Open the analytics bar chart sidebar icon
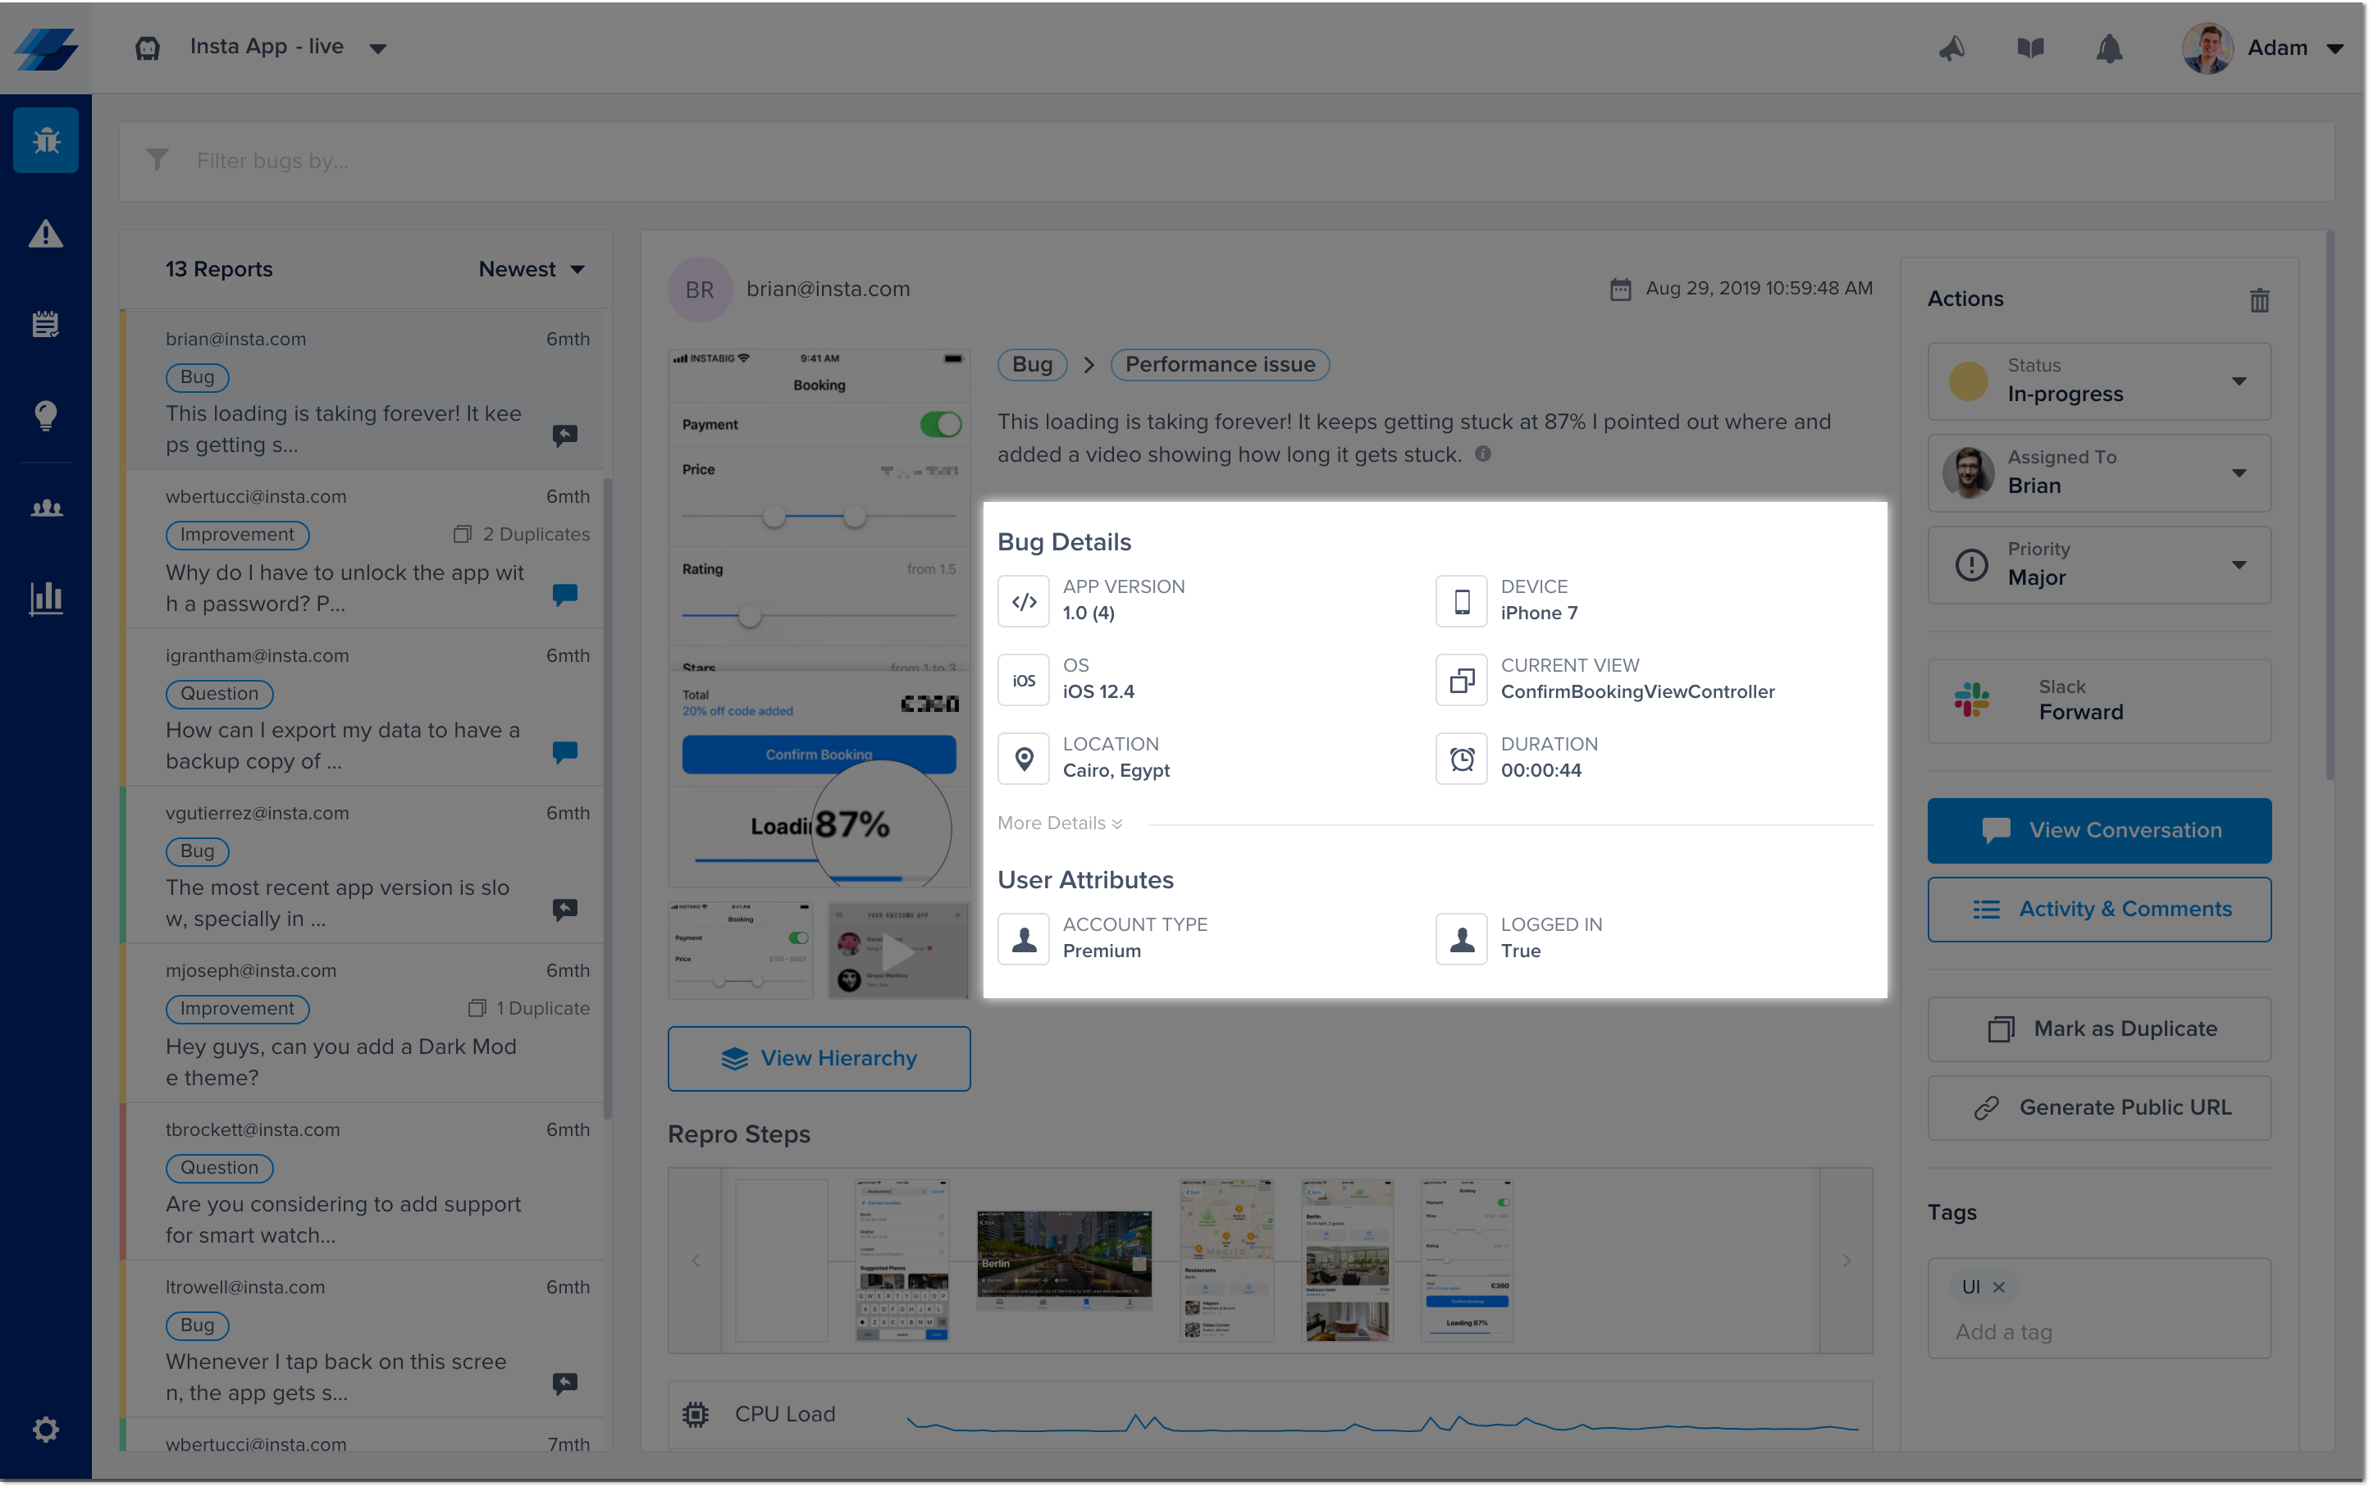2369x1487 pixels. tap(45, 597)
